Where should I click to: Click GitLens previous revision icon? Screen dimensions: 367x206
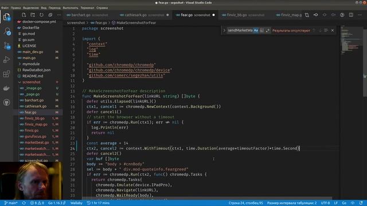point(316,15)
